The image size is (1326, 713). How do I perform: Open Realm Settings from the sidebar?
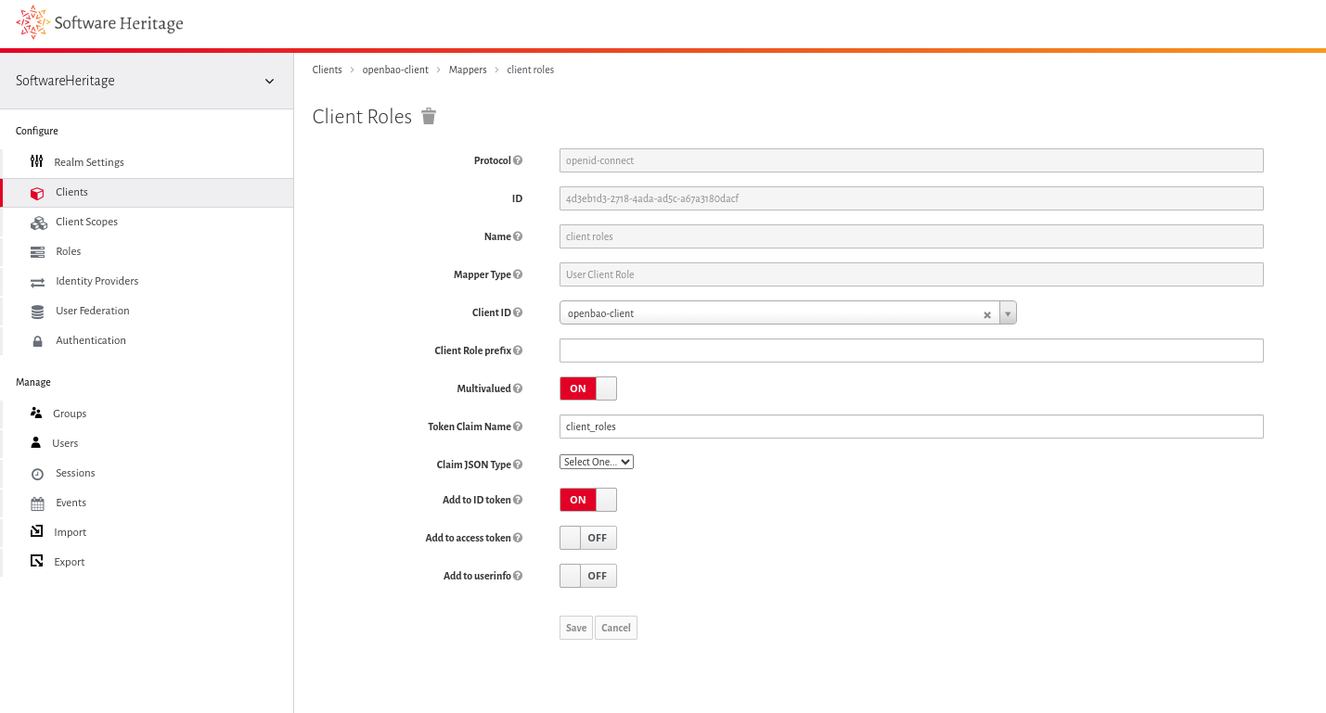pos(37,161)
